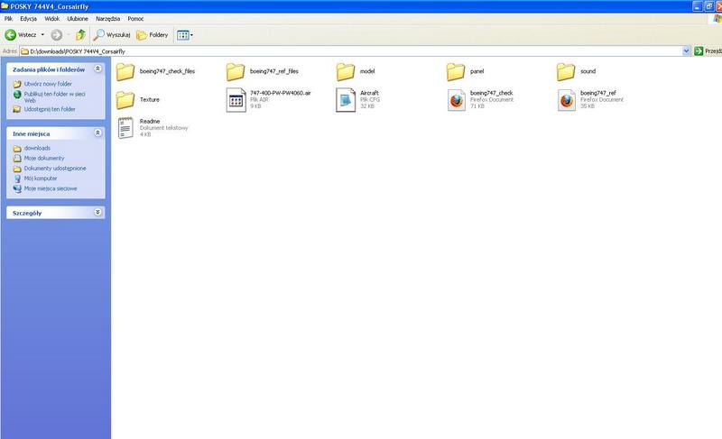Open the Pomoc menu
Image resolution: width=722 pixels, height=439 pixels.
pos(136,19)
